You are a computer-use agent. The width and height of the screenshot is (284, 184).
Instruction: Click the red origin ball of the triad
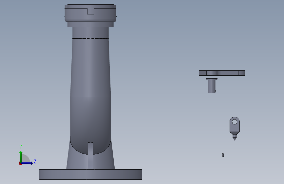(x=20, y=163)
